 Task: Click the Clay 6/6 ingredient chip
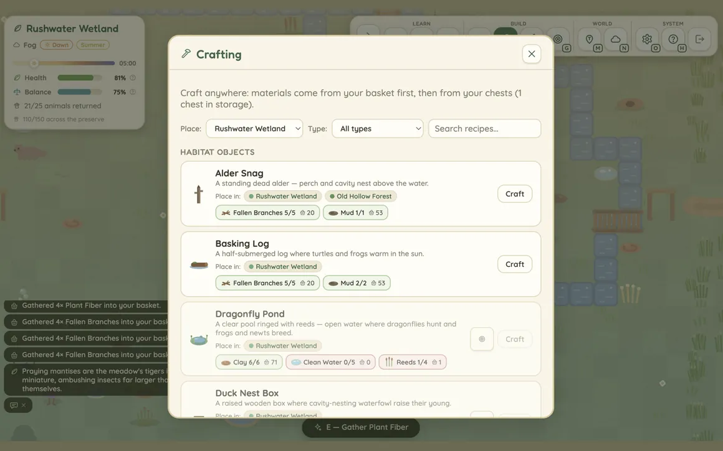pos(249,362)
